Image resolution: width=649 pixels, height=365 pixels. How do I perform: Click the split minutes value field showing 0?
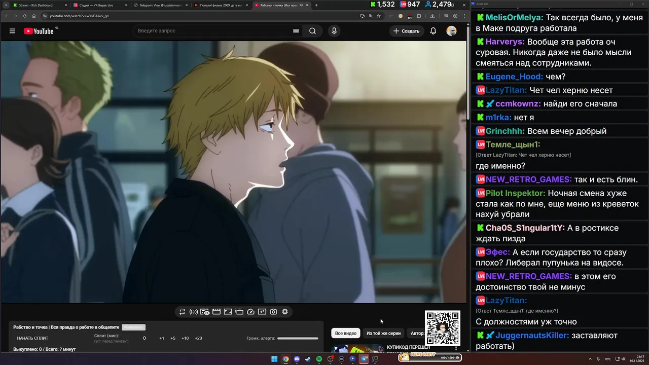145,338
